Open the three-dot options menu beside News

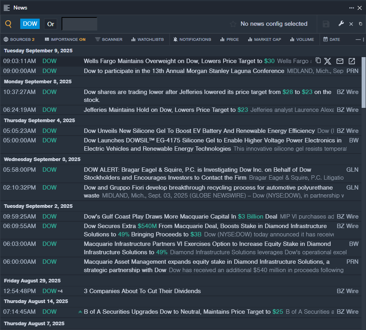pos(352,8)
